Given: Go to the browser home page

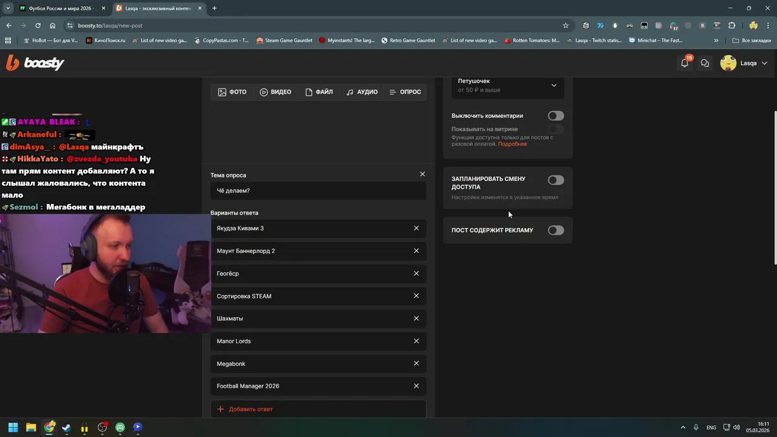Looking at the screenshot, I should point(52,25).
